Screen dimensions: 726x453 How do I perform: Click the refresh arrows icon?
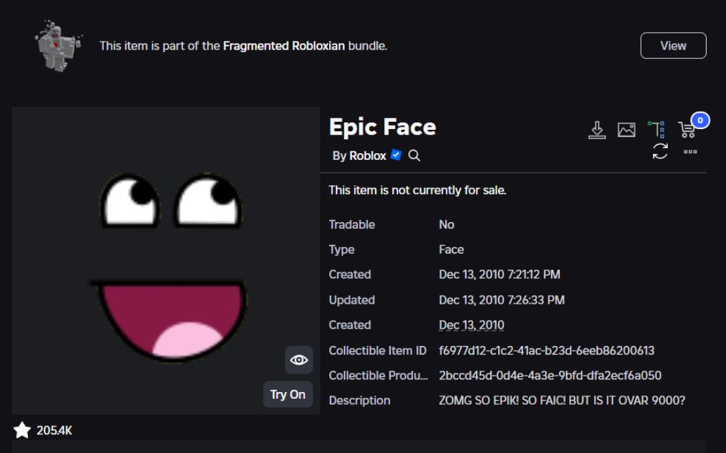(660, 151)
